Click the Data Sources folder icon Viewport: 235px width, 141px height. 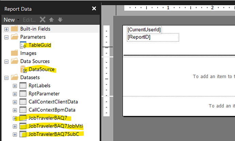coord(14,61)
